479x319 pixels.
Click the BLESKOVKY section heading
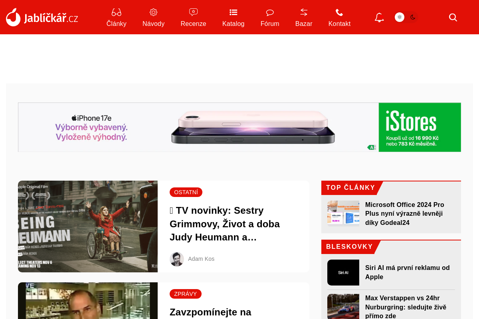349,247
